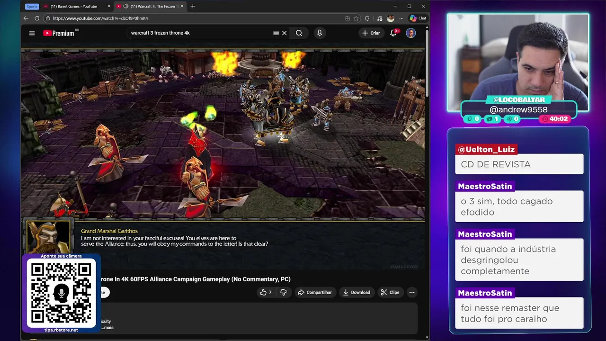Bookmark this page with the star icon

(x=356, y=18)
